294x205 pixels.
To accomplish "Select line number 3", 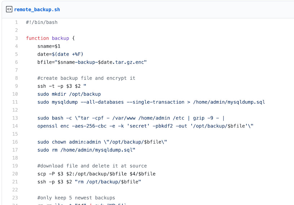I will pos(16,38).
